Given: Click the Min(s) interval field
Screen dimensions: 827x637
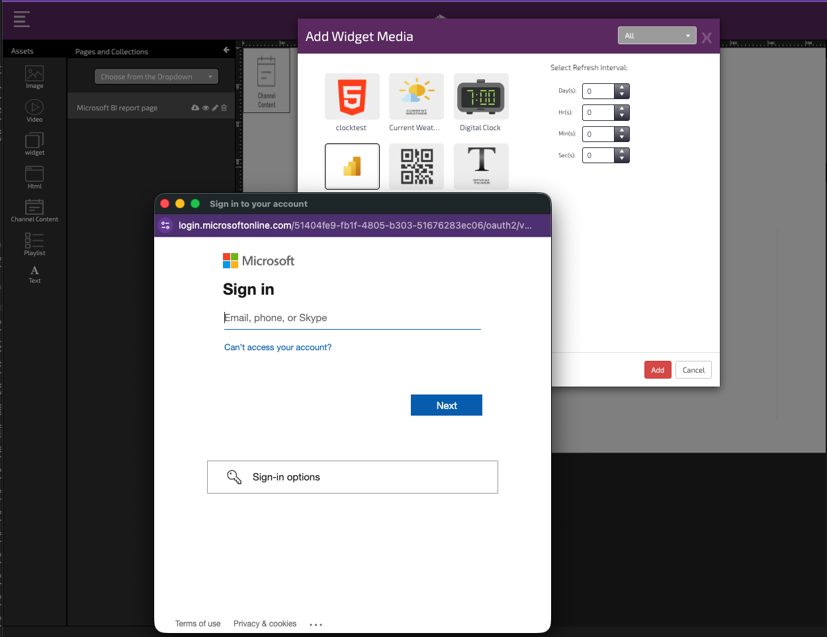Looking at the screenshot, I should pos(599,134).
